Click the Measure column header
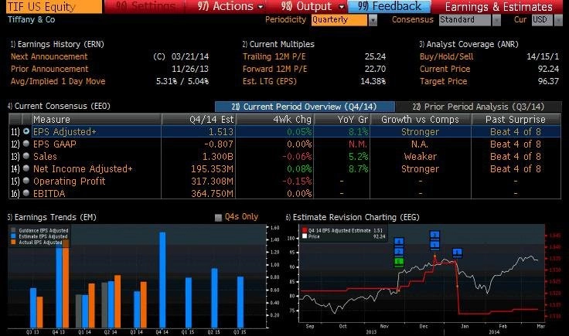The height and width of the screenshot is (336, 569). [x=97, y=119]
